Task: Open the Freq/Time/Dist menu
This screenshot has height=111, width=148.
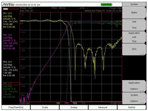Action: coord(16,107)
